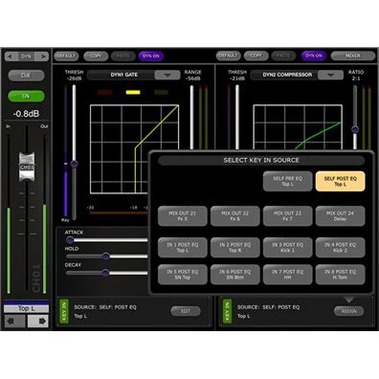Click EDIT next to DYN1 key in source

point(186,311)
